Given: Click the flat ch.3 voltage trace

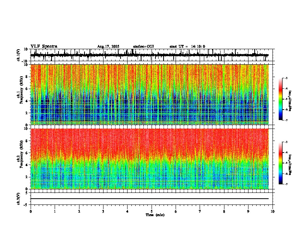Looking at the screenshot, I should [150, 199].
